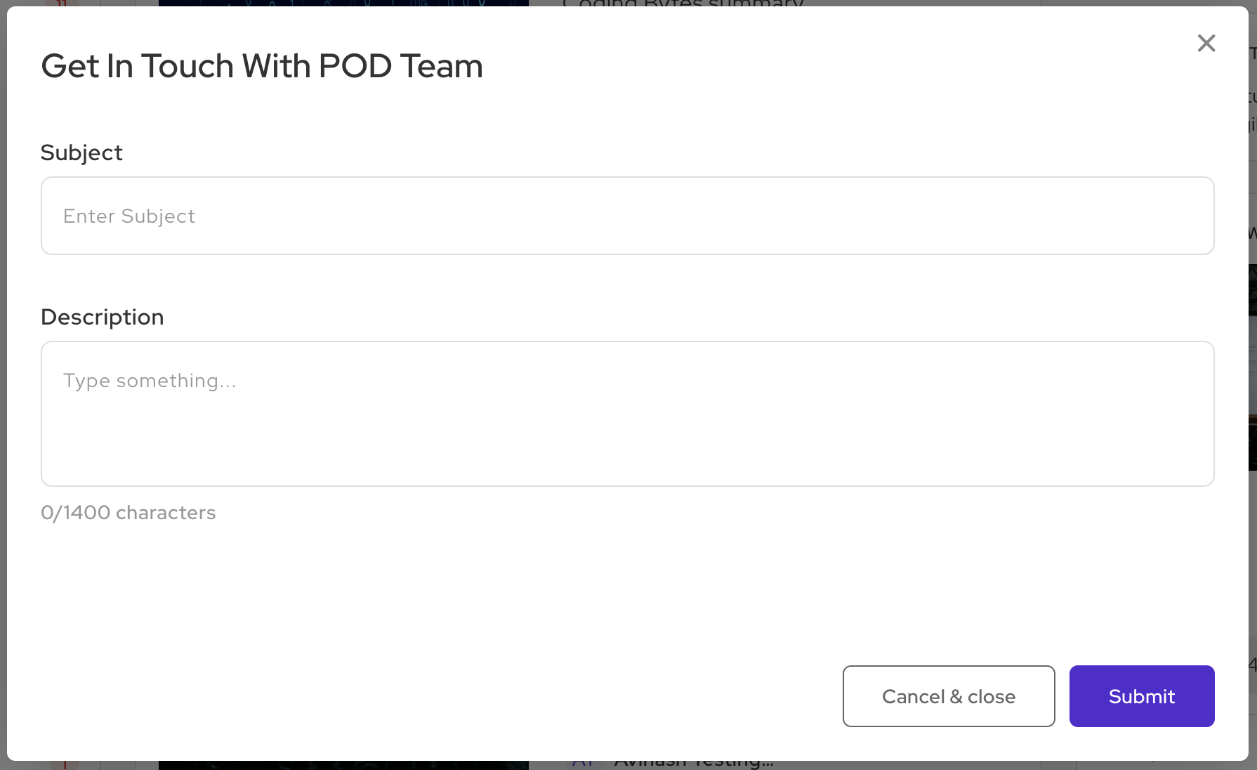Click the Submit button
1257x770 pixels.
pyautogui.click(x=1142, y=696)
